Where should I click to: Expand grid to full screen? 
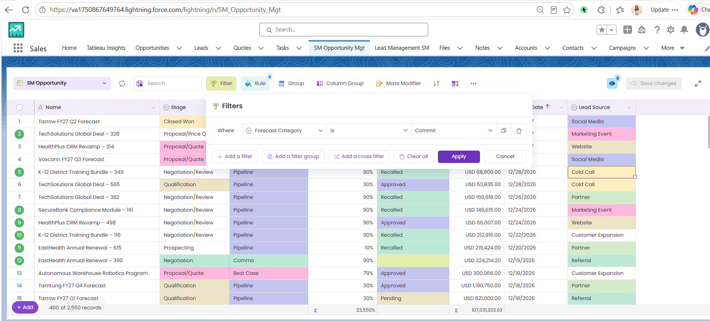[698, 84]
